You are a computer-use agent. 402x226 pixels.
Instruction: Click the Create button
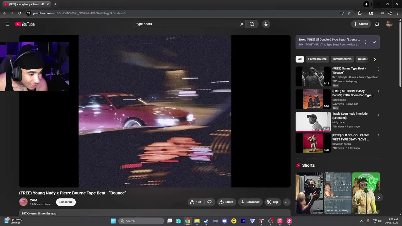tap(361, 24)
